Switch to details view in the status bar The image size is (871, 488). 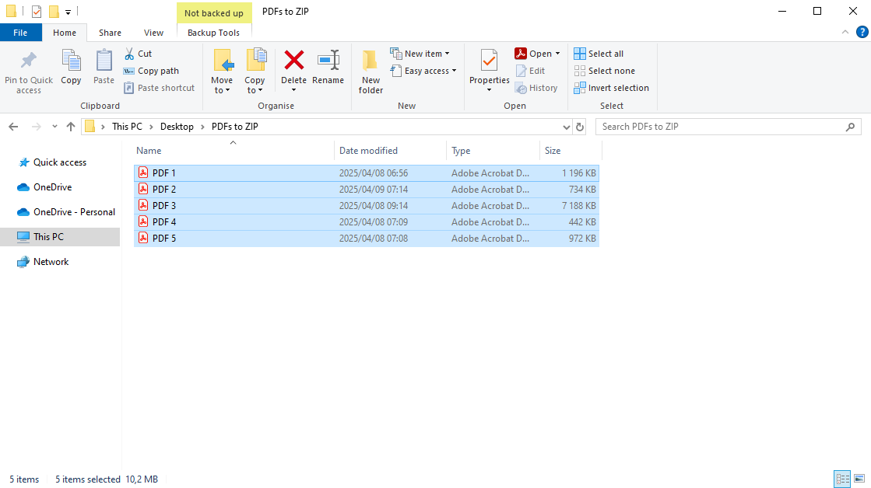842,479
